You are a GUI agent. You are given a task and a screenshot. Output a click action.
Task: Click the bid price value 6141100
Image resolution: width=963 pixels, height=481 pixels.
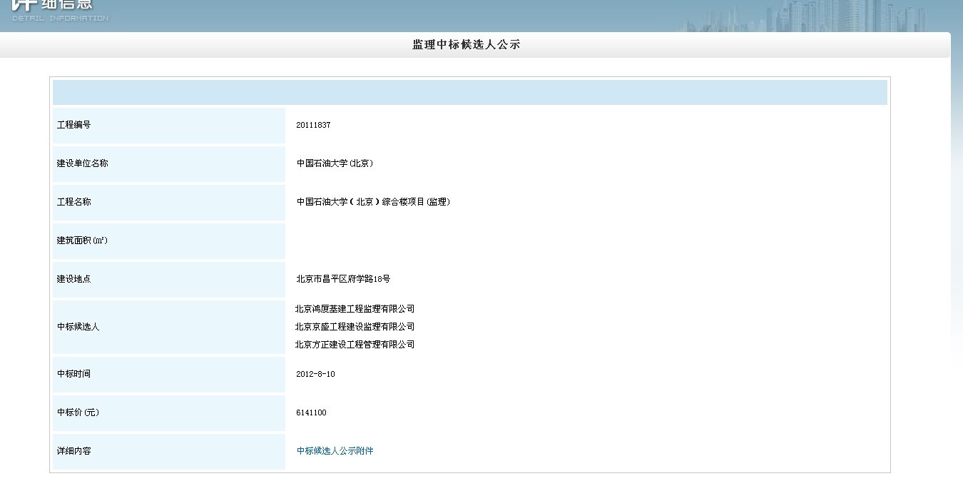click(x=311, y=412)
